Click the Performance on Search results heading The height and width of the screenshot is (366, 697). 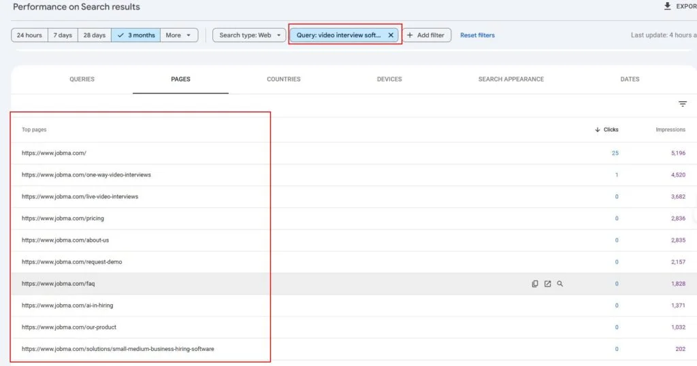(x=76, y=7)
